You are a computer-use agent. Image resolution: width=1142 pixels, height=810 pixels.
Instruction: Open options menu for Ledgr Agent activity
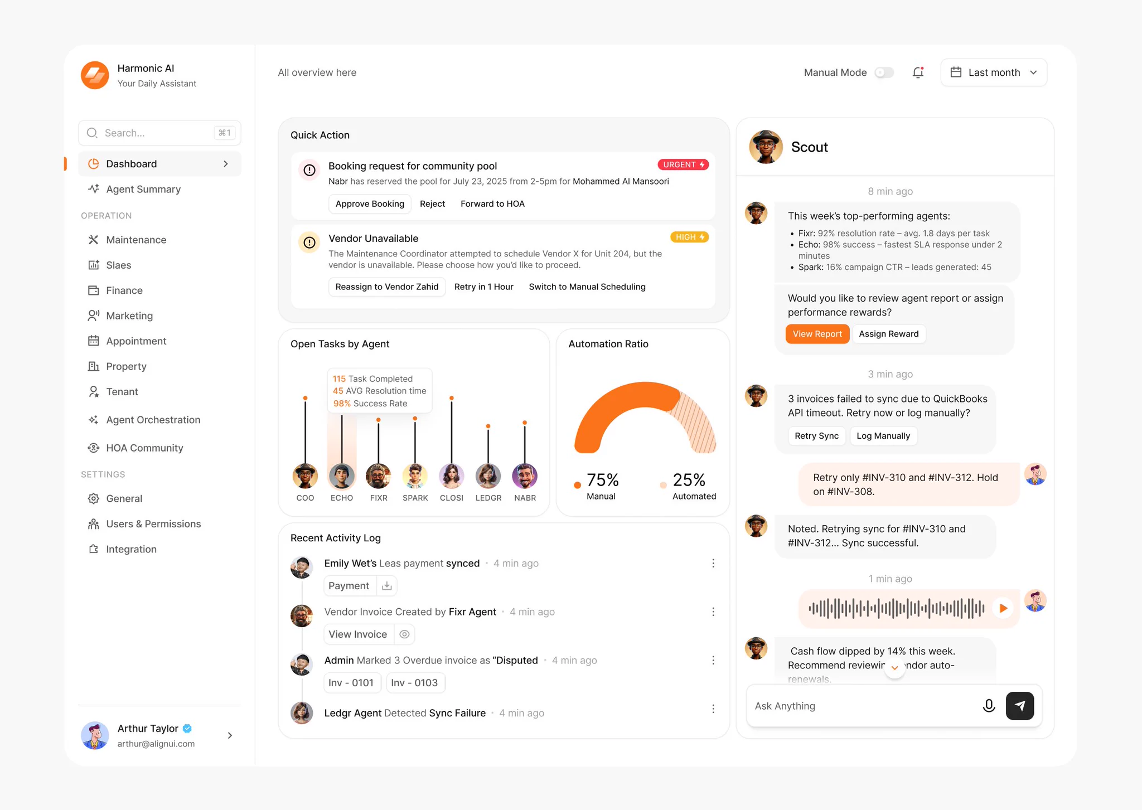pos(713,709)
